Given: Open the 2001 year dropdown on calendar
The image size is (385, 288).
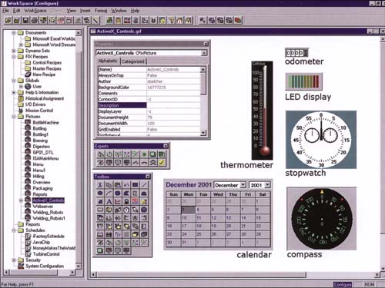Looking at the screenshot, I should pos(267,185).
